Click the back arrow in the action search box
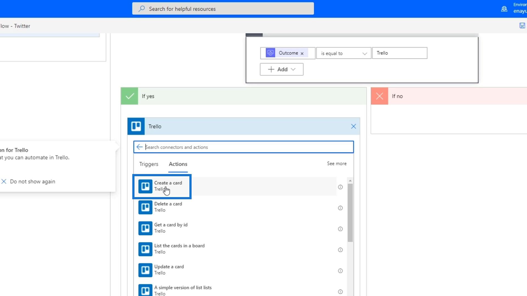The height and width of the screenshot is (296, 527). pos(139,147)
